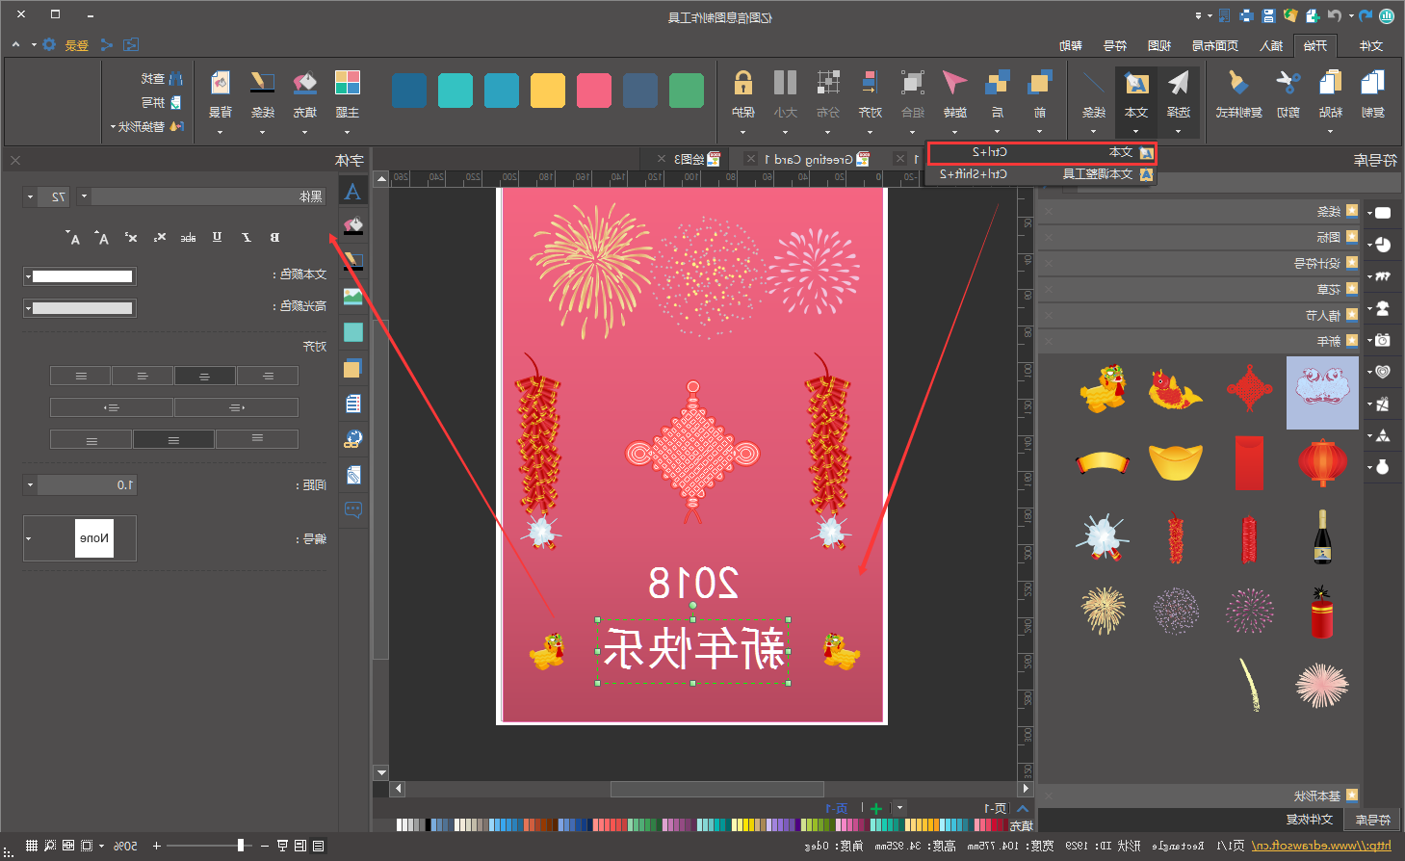
Task: Open the layers sidebar icon with stacked squares
Action: (353, 368)
